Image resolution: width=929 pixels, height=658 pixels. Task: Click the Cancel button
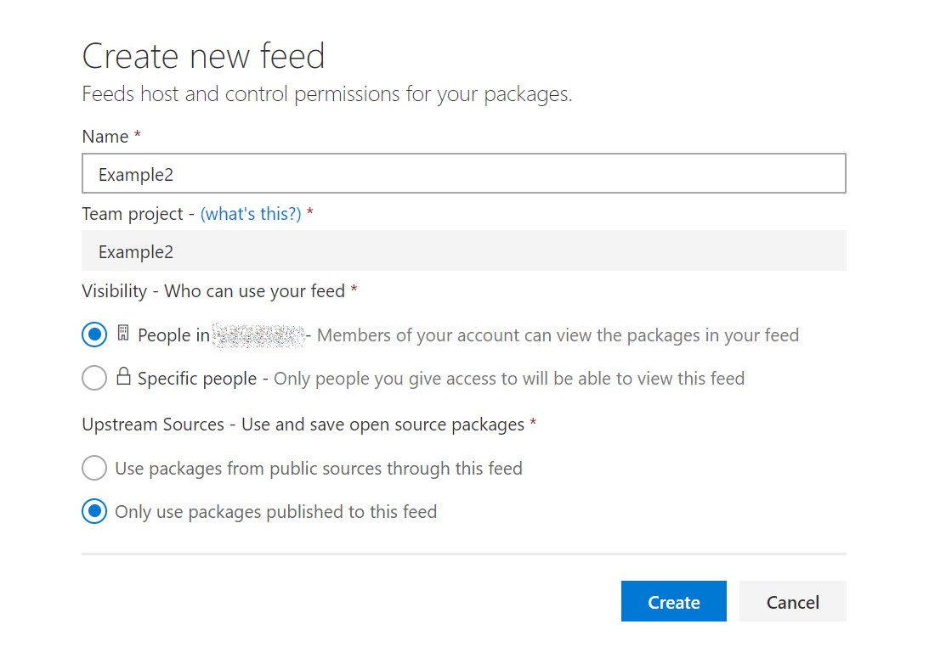click(792, 601)
